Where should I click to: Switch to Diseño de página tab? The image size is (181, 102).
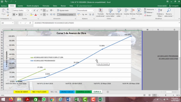(x=33, y=6)
